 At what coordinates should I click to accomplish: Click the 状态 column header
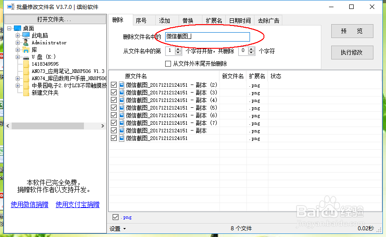(x=276, y=76)
